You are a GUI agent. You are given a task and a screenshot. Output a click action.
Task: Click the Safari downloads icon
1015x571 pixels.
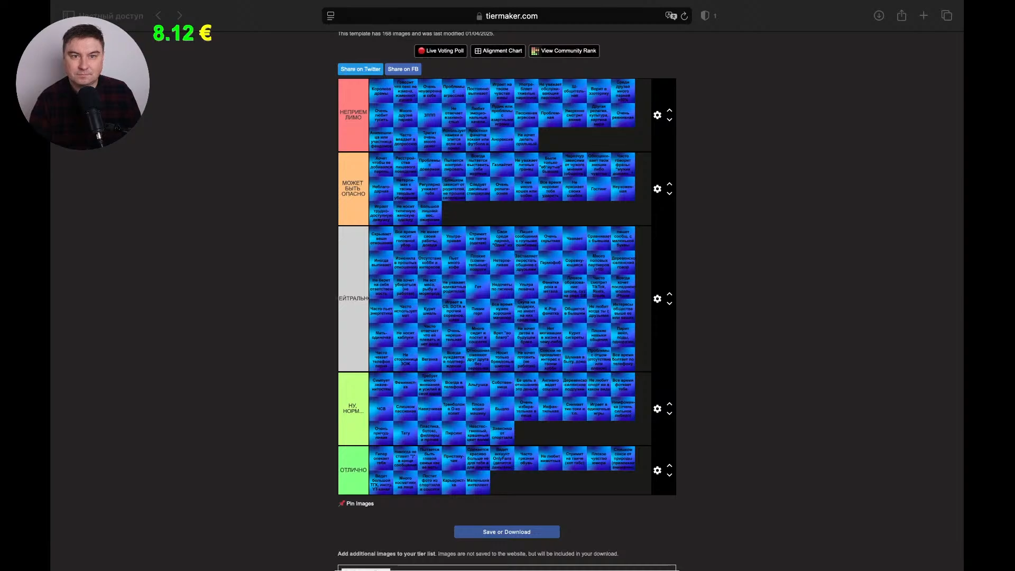pos(879,16)
